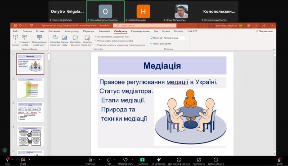
Task: Open Zoom Participants (Участники) panel
Action: [x=91, y=160]
